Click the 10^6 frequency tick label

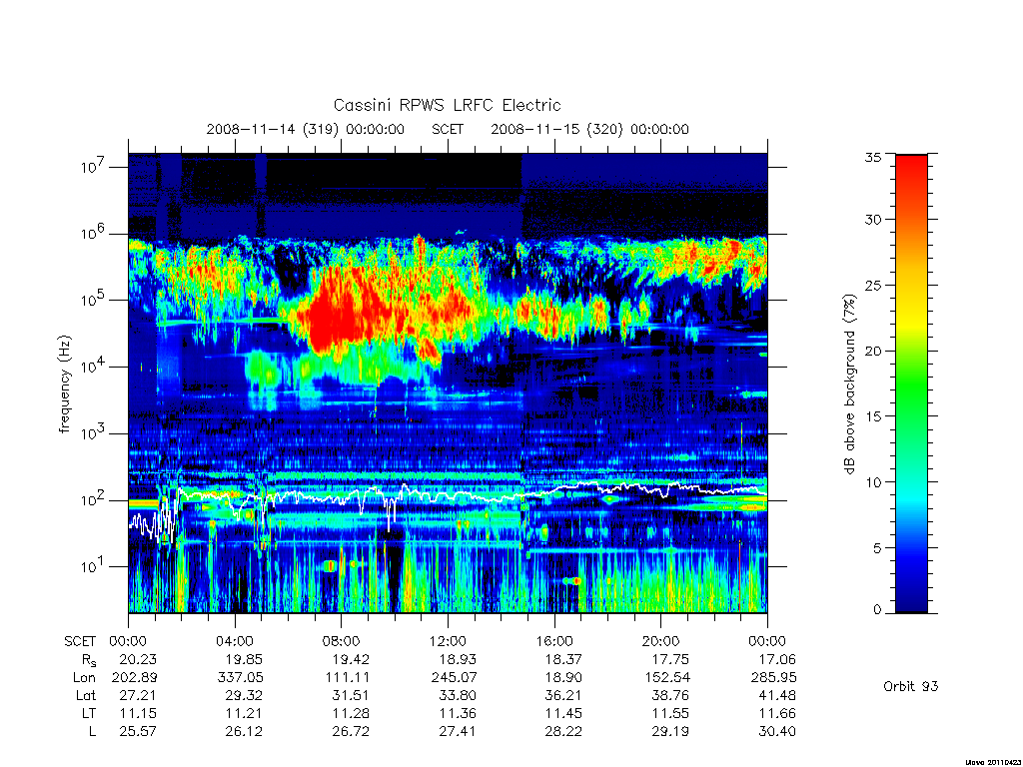pos(93,233)
